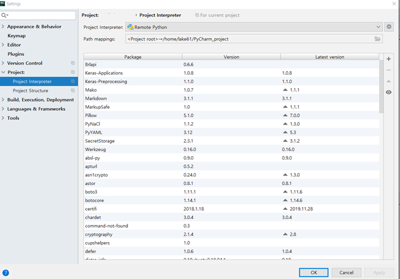Select the chardet package row
The width and height of the screenshot is (400, 279).
click(231, 217)
